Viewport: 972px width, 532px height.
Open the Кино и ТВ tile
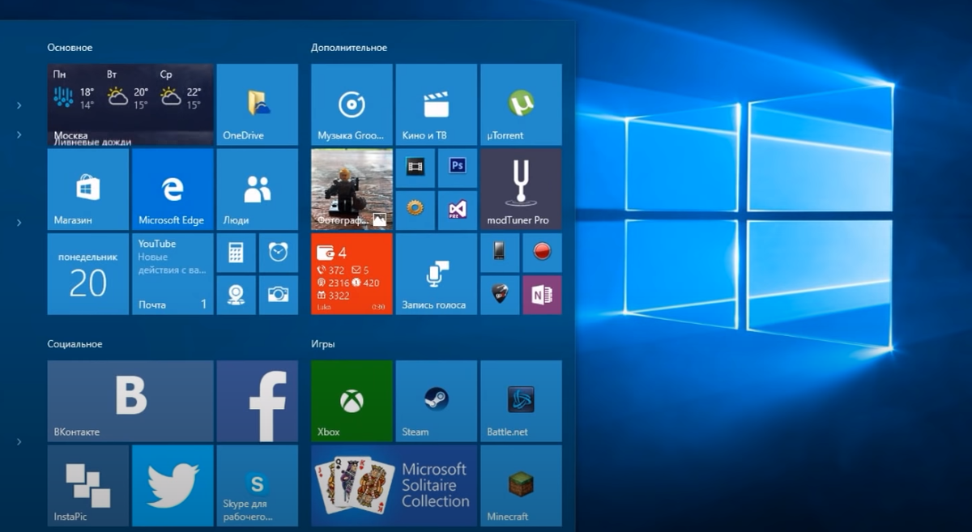[x=437, y=104]
